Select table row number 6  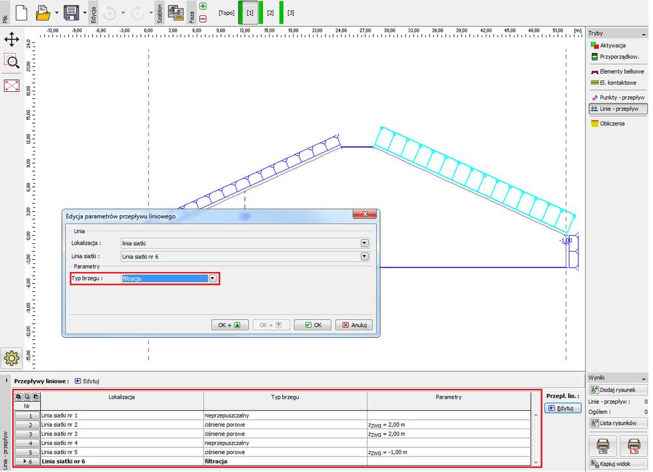(27, 461)
